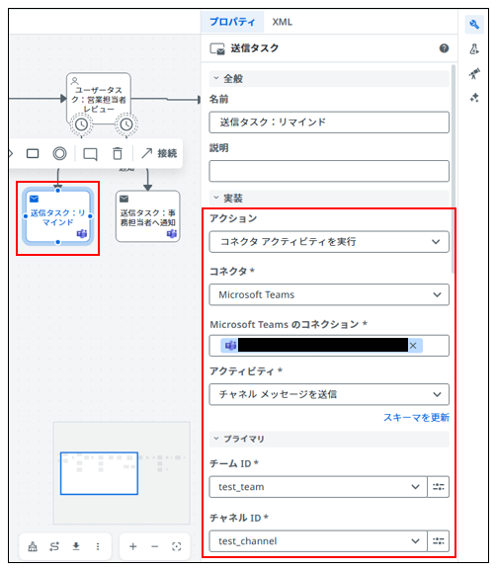This screenshot has width=496, height=570.
Task: Click the 説明 input field
Action: click(329, 171)
